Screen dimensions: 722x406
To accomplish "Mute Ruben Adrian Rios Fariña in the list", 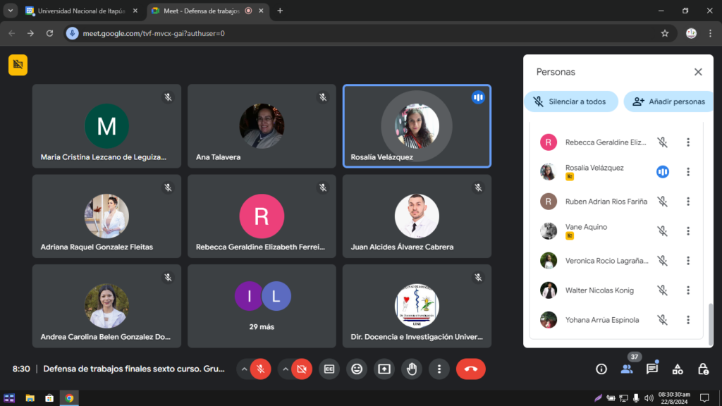I will click(x=662, y=202).
